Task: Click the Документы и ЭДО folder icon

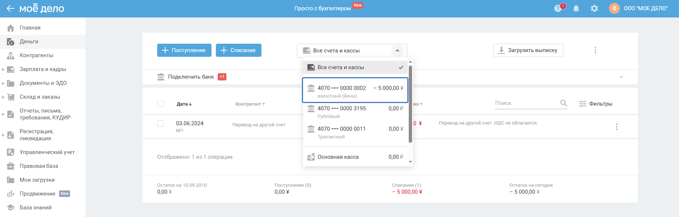Action: coord(11,83)
